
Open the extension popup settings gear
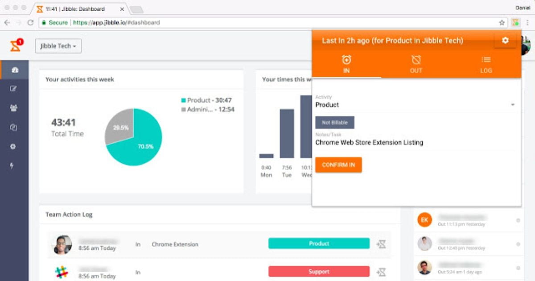point(505,41)
